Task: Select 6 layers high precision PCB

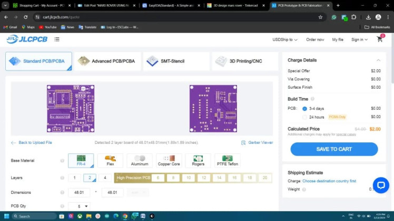Action: point(158,178)
